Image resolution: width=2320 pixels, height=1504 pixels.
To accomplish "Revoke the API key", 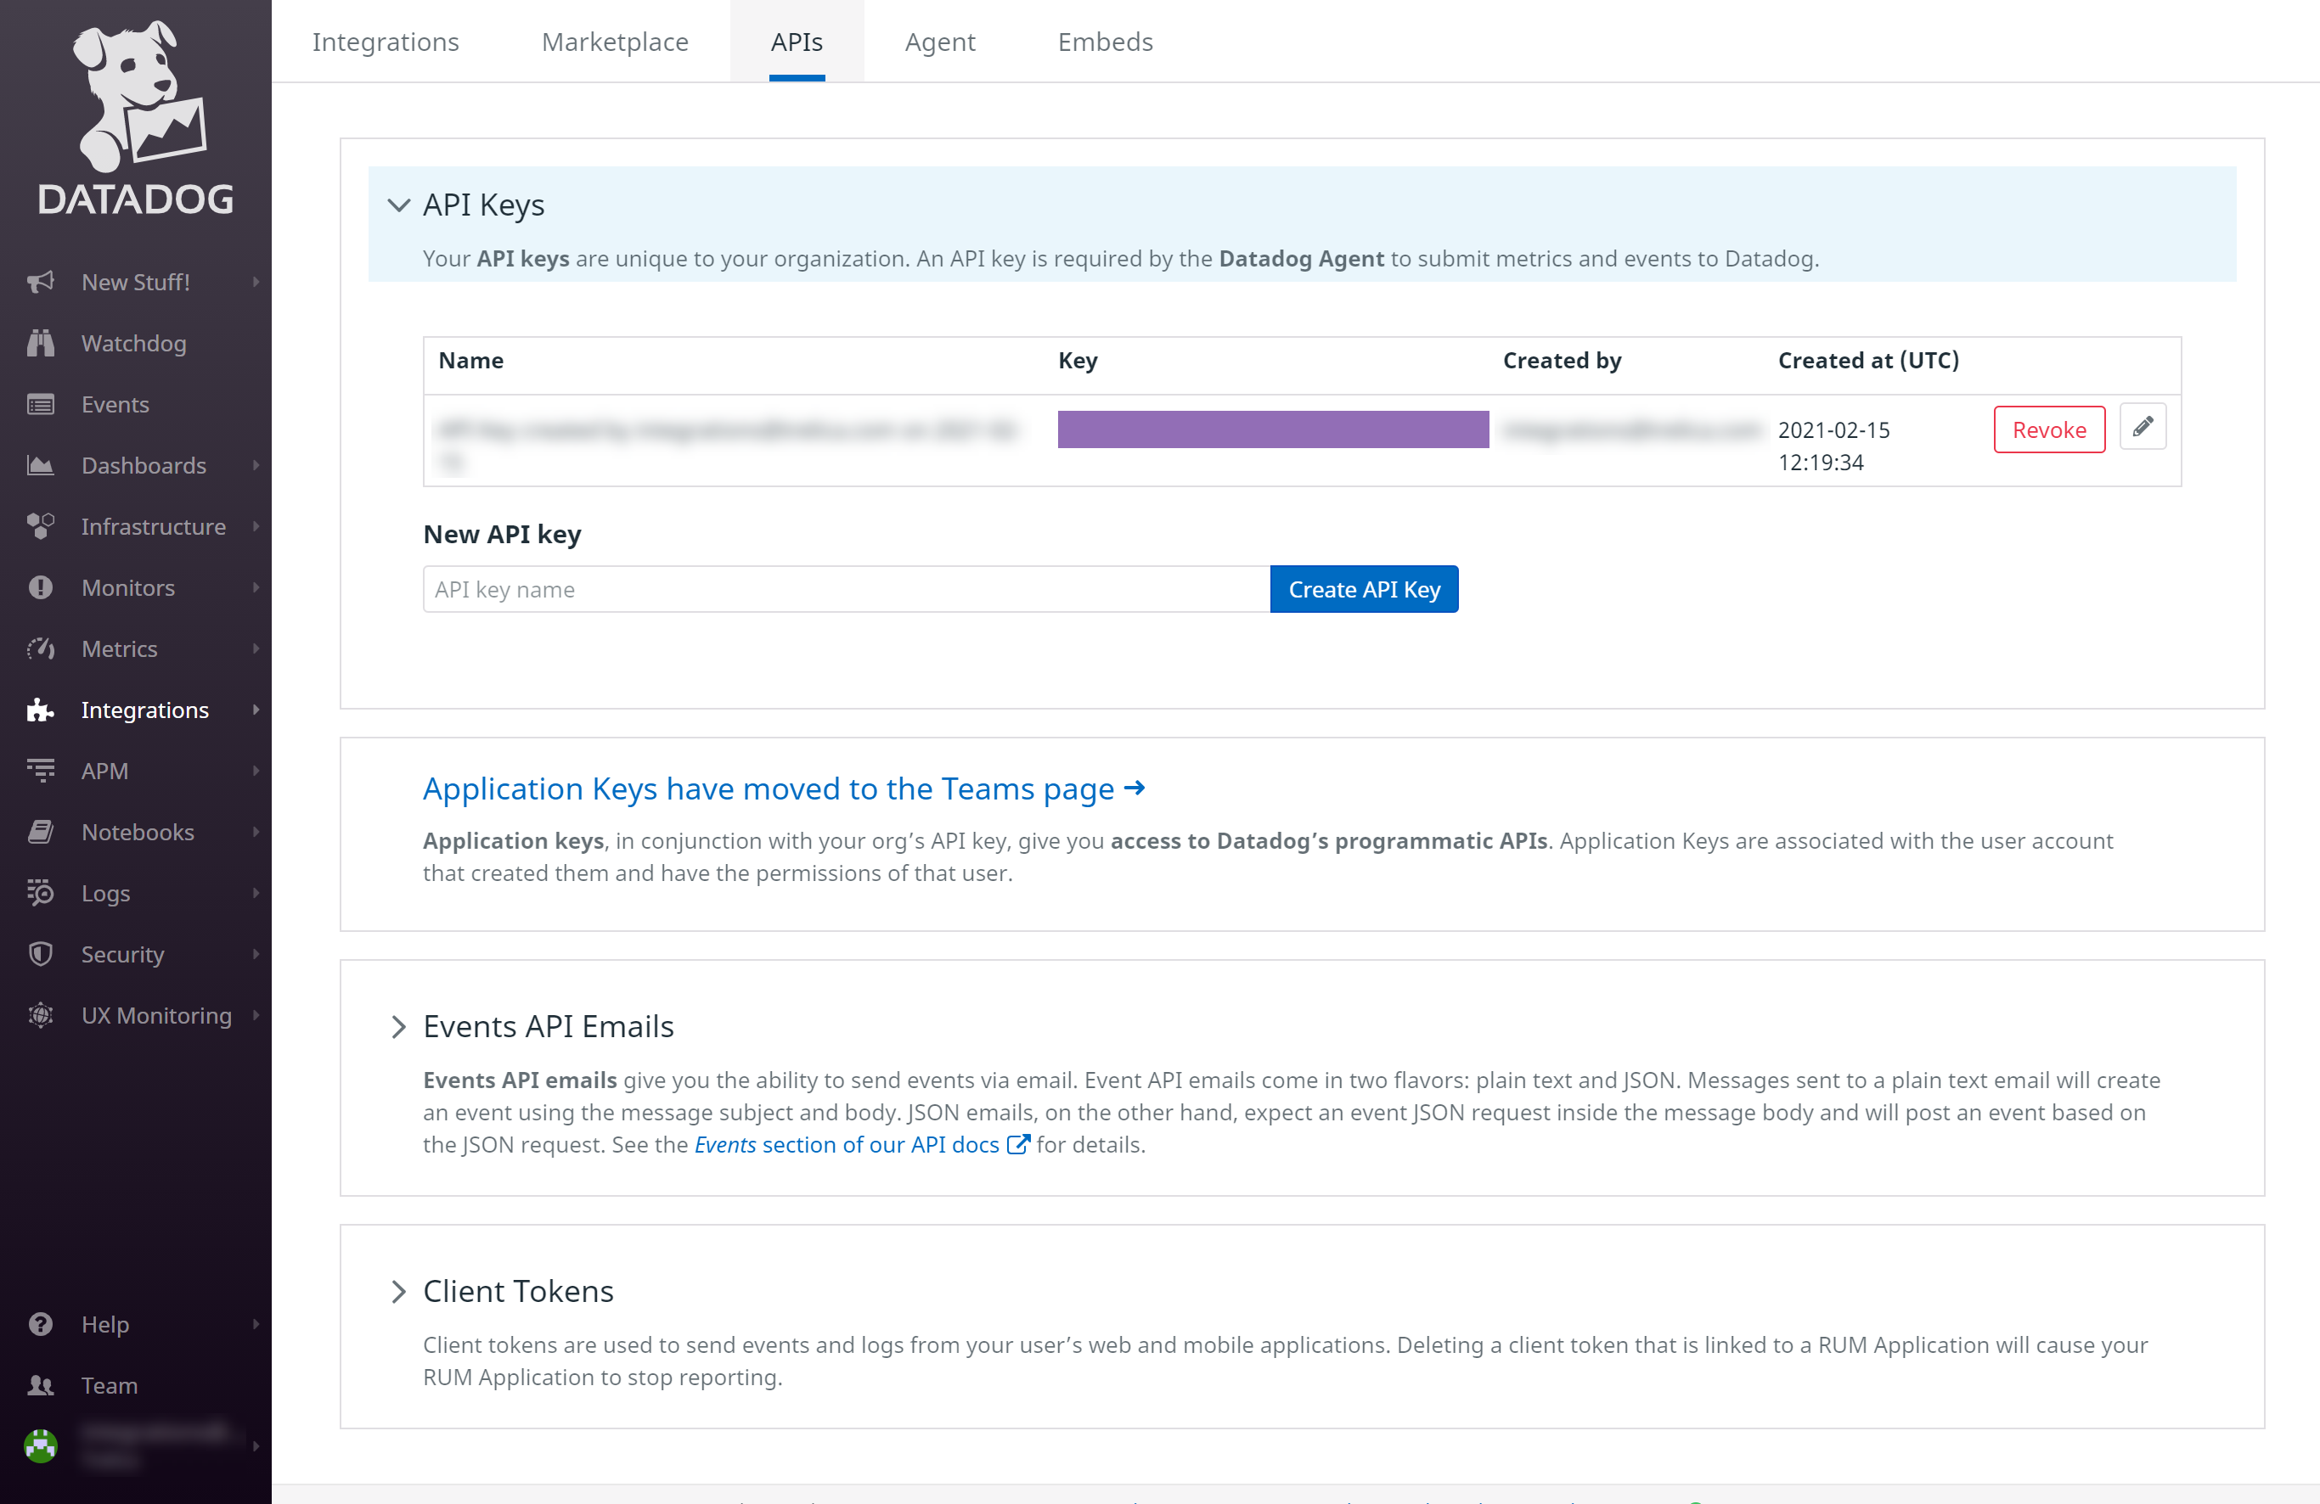I will (x=2049, y=429).
